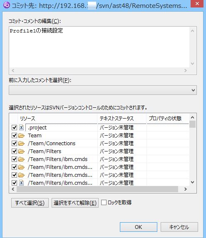This screenshot has width=206, height=238.
Task: Click the /Team/Filters/ibm.cmds folder icon
Action: tap(21, 159)
